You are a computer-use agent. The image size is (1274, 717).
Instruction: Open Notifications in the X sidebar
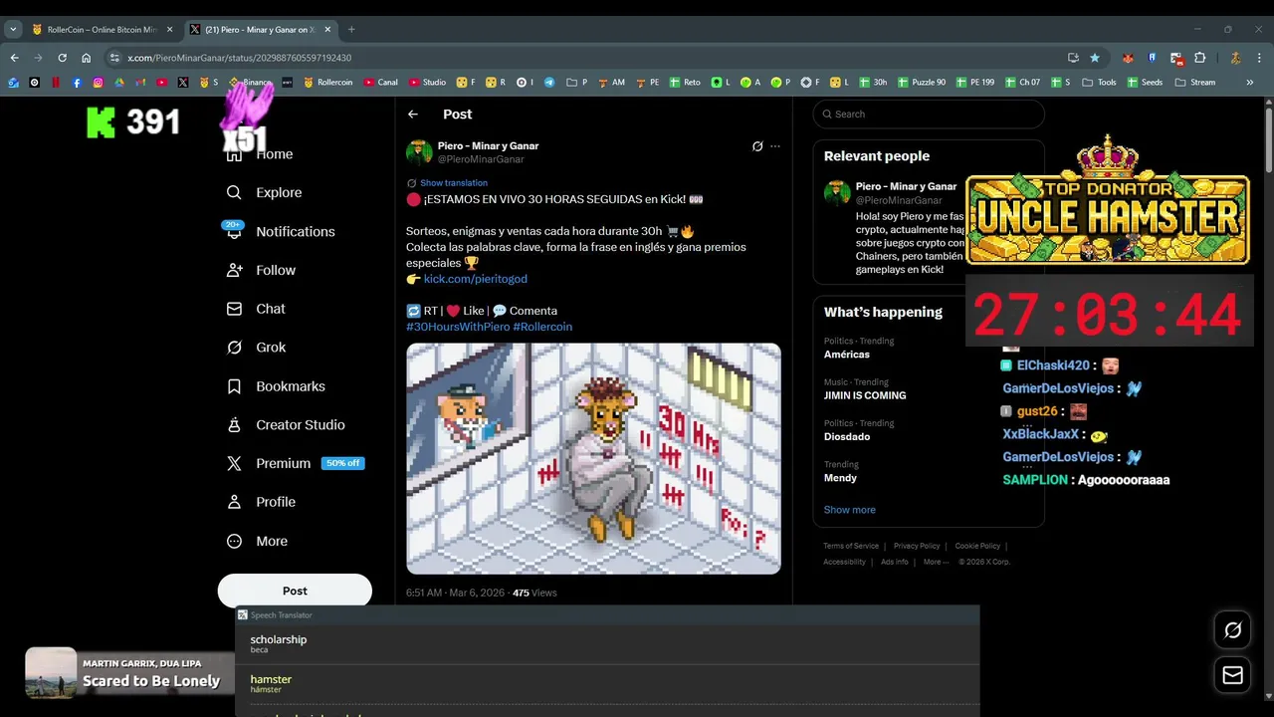[x=281, y=231]
